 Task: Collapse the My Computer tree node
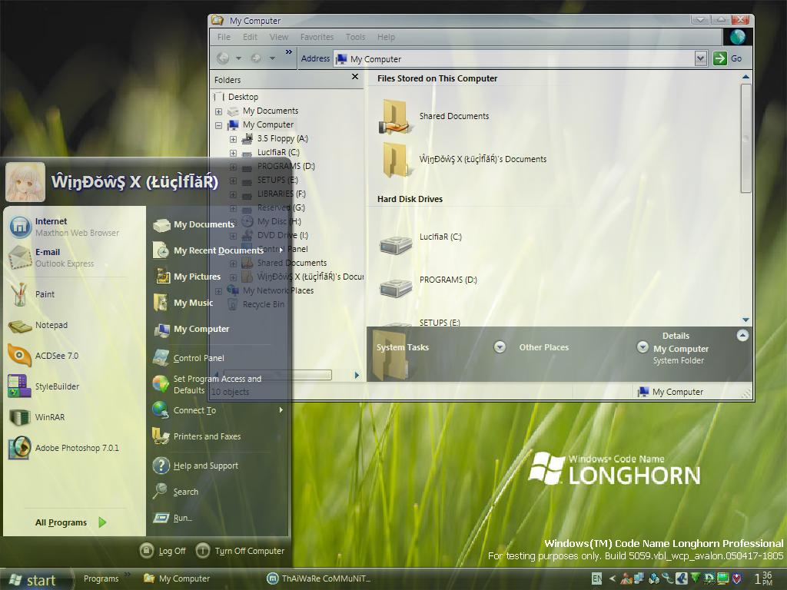[x=219, y=125]
